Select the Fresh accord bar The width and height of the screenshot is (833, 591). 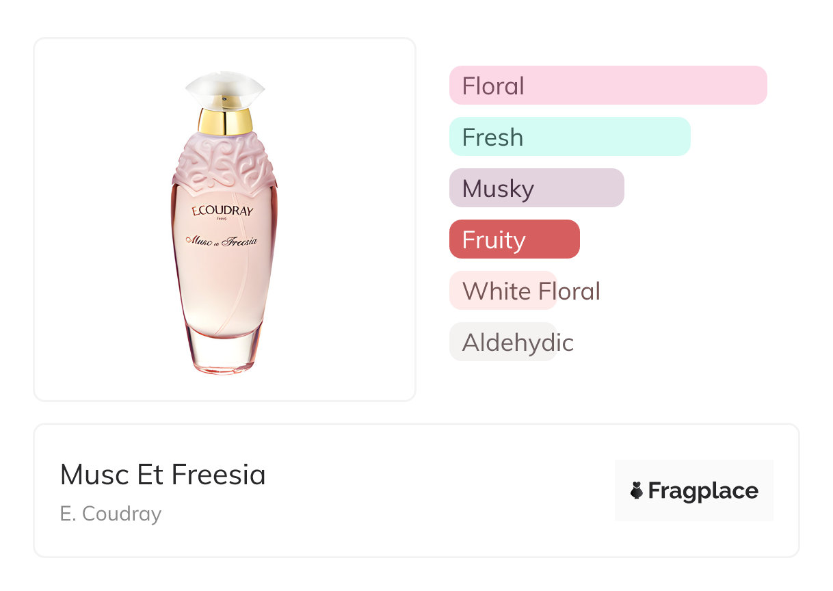pos(569,137)
